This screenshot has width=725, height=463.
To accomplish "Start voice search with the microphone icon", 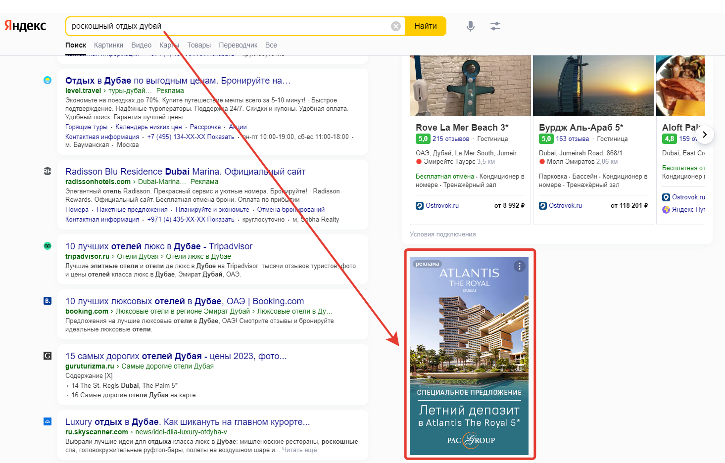I will click(471, 26).
